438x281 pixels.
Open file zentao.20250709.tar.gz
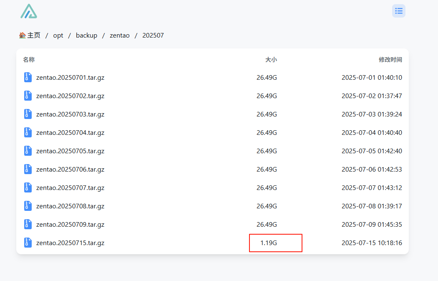coord(70,225)
